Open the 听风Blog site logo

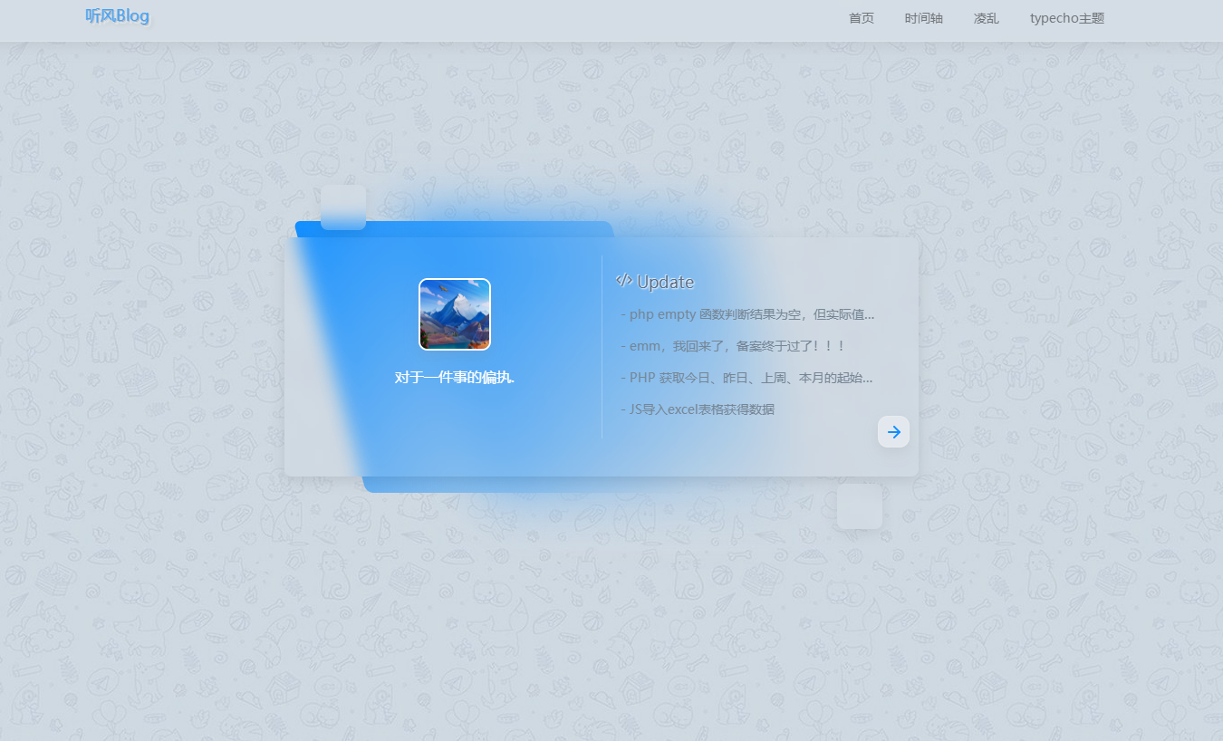[117, 16]
